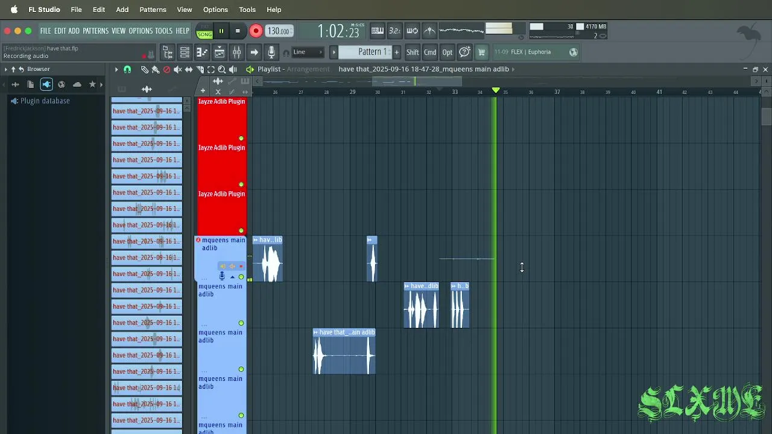Screen dimensions: 772x434
Task: Click the microphone recording icon in toolbar
Action: coord(271,52)
